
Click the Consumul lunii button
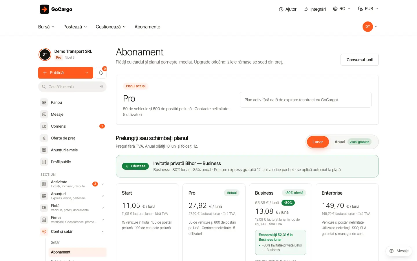coord(360,60)
